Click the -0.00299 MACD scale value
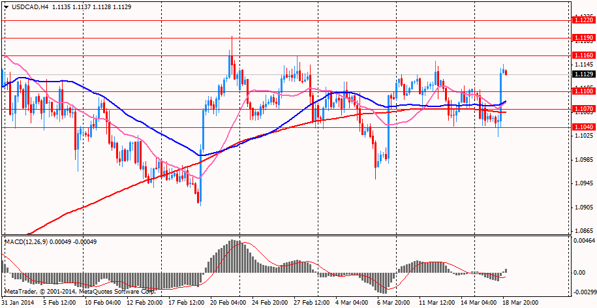597x308 pixels. 583,292
